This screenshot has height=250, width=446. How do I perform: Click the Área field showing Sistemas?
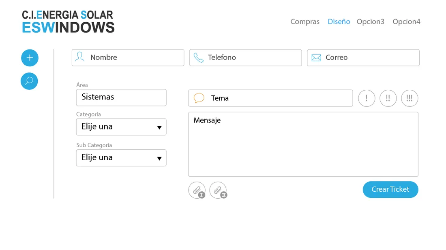(x=121, y=97)
